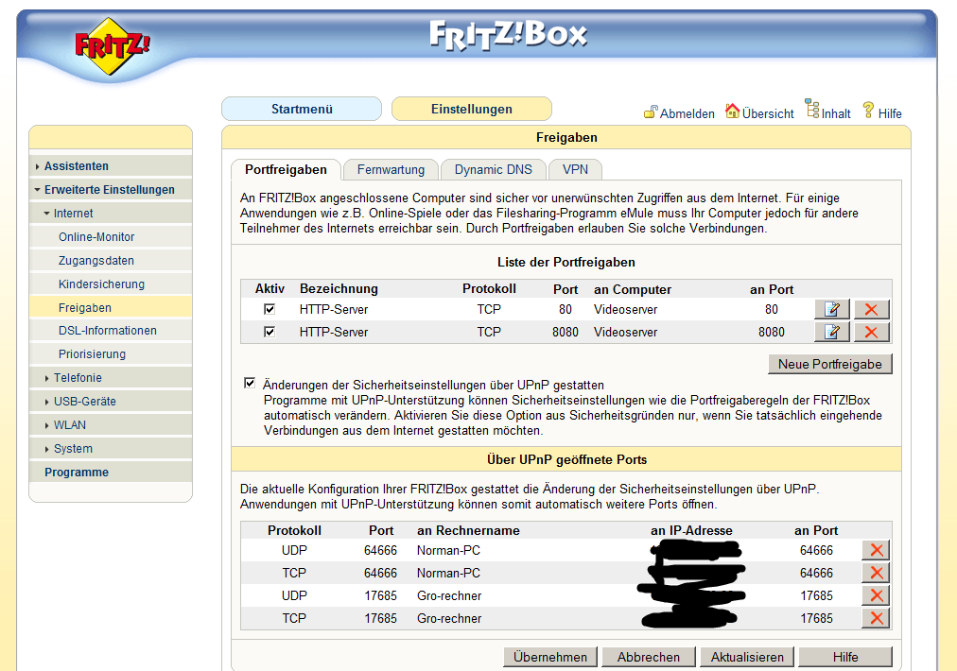Expand the Assistenten menu arrow
The height and width of the screenshot is (671, 957).
pyautogui.click(x=38, y=166)
